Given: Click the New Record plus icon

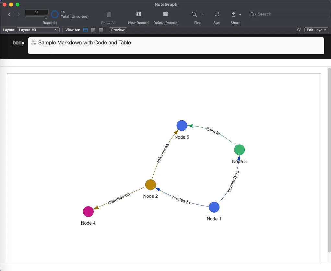Looking at the screenshot, I should (138, 14).
